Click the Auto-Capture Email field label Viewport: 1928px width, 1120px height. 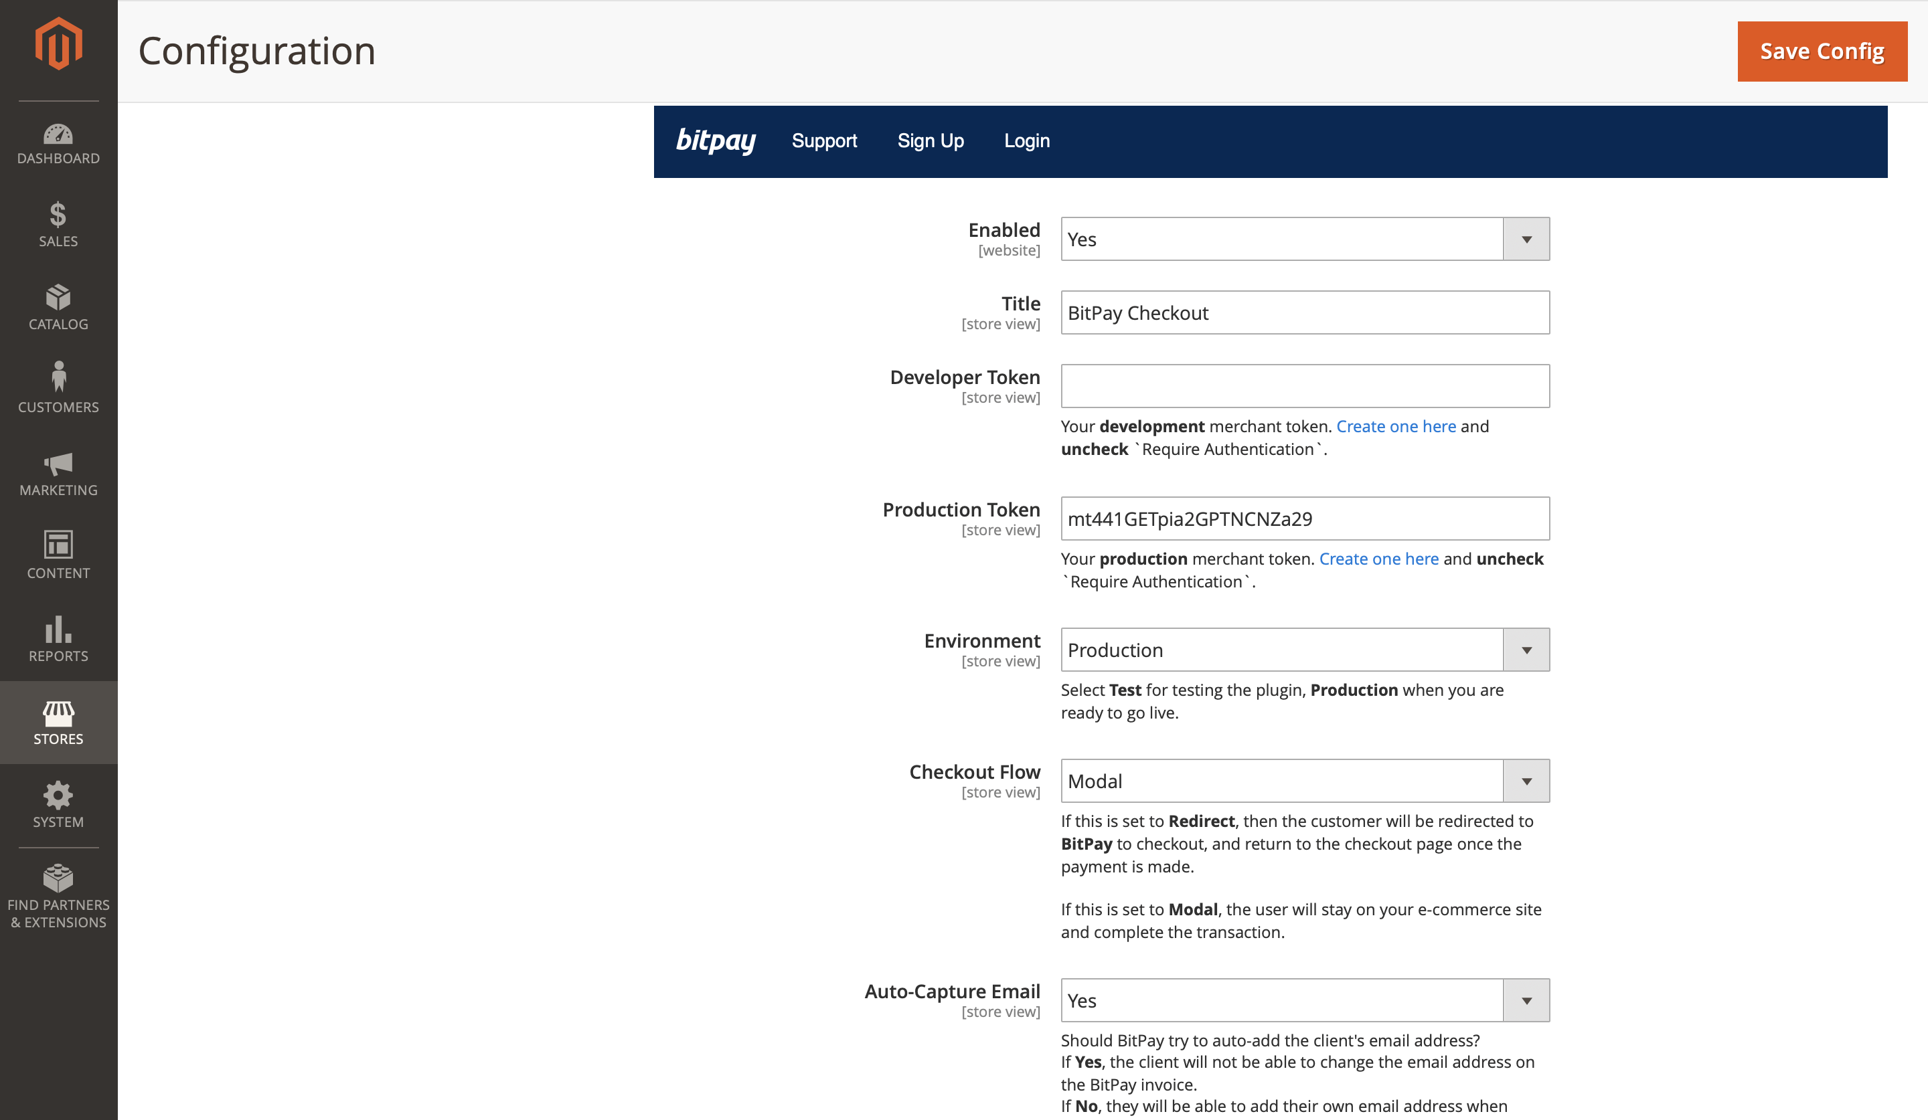pyautogui.click(x=953, y=992)
